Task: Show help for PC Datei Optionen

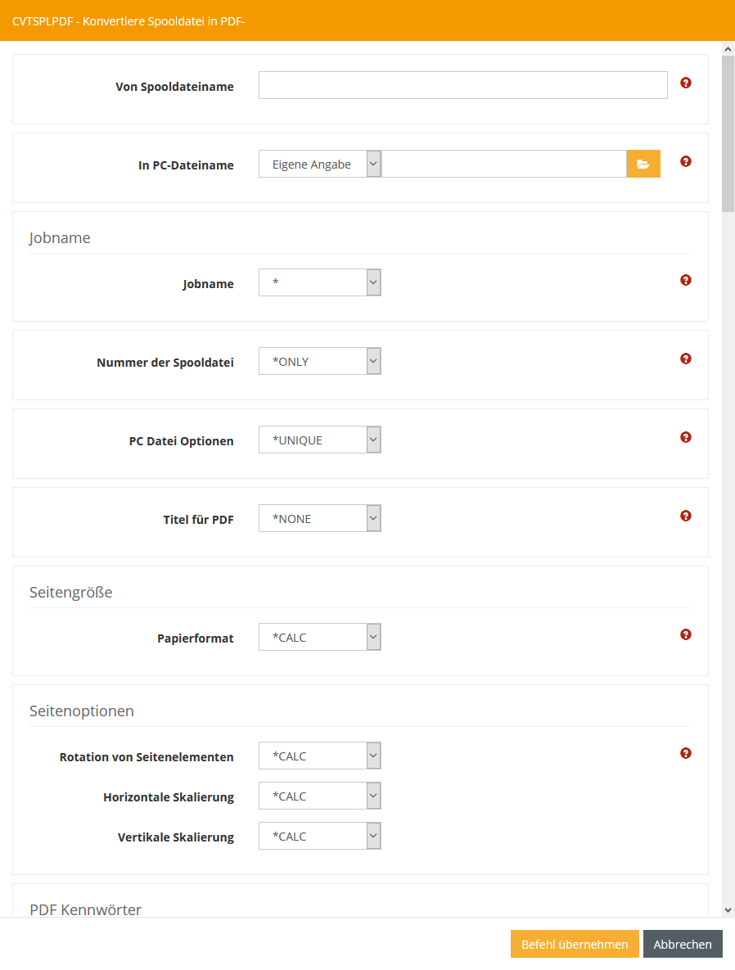Action: pyautogui.click(x=686, y=437)
